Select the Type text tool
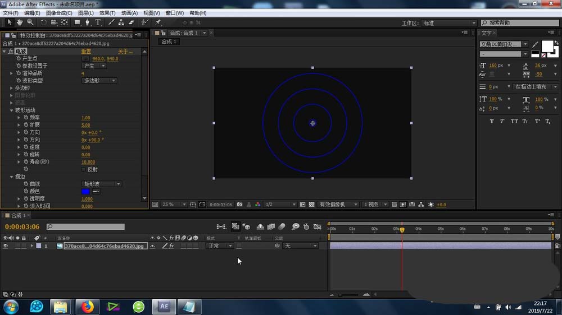The width and height of the screenshot is (562, 315). [x=98, y=22]
